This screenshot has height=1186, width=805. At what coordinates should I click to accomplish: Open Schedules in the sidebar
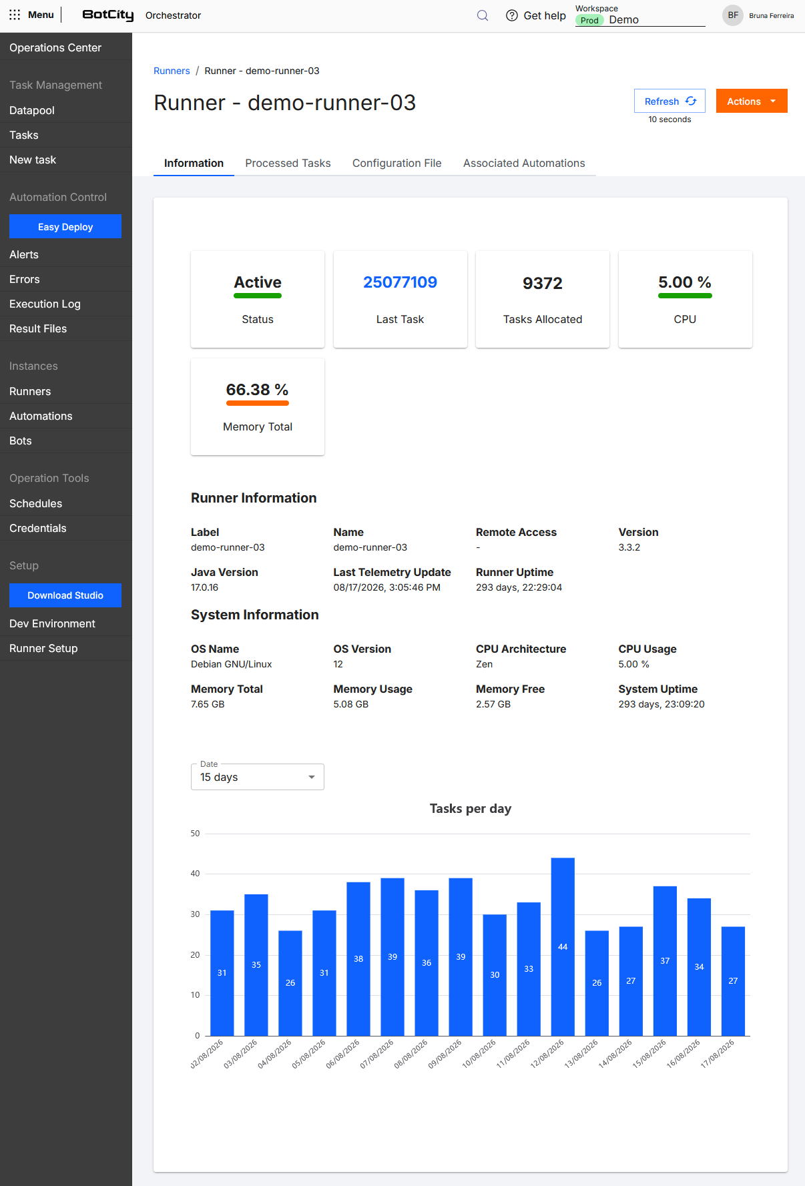click(x=66, y=503)
